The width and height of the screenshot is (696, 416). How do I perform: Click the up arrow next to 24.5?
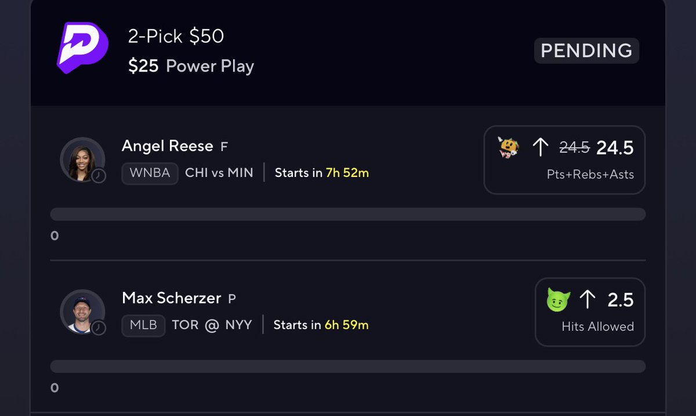(540, 148)
